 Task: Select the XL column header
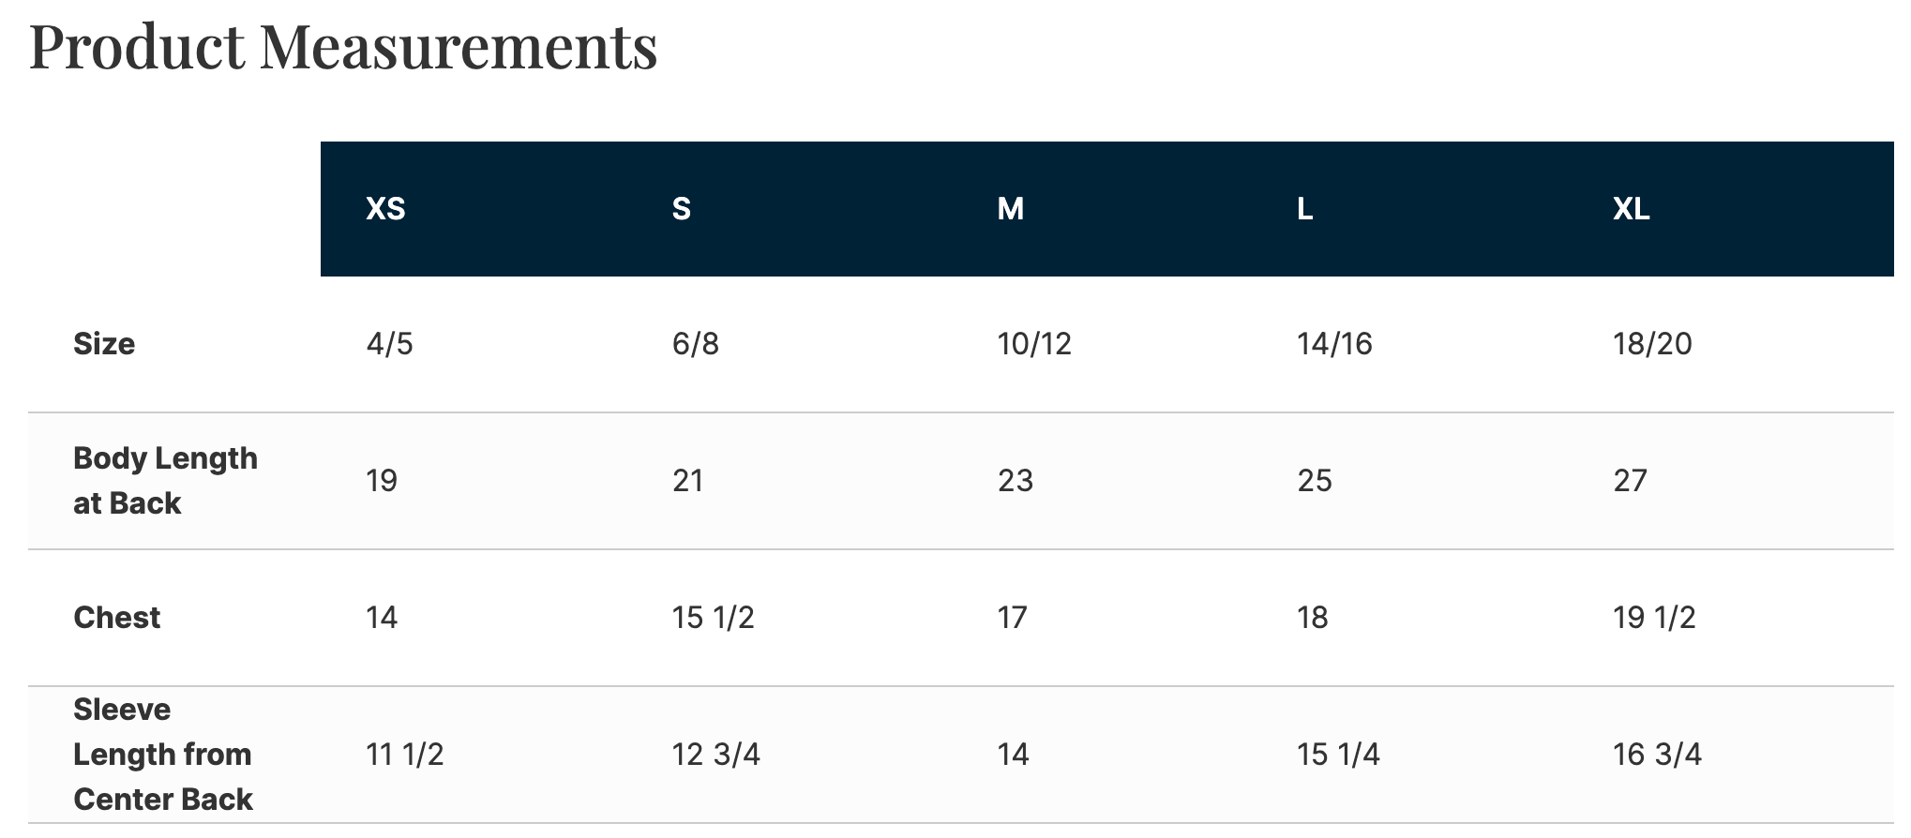(1631, 208)
